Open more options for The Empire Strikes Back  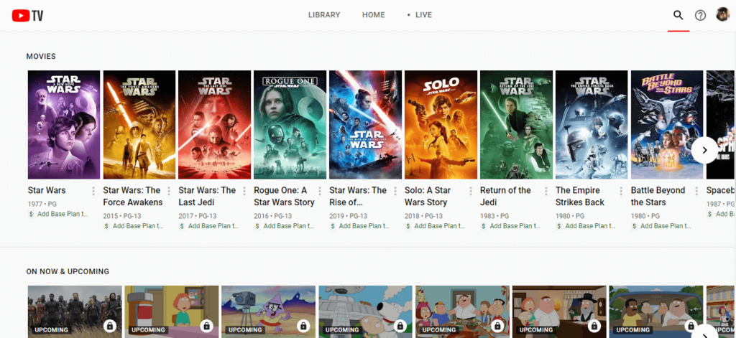[x=621, y=191]
